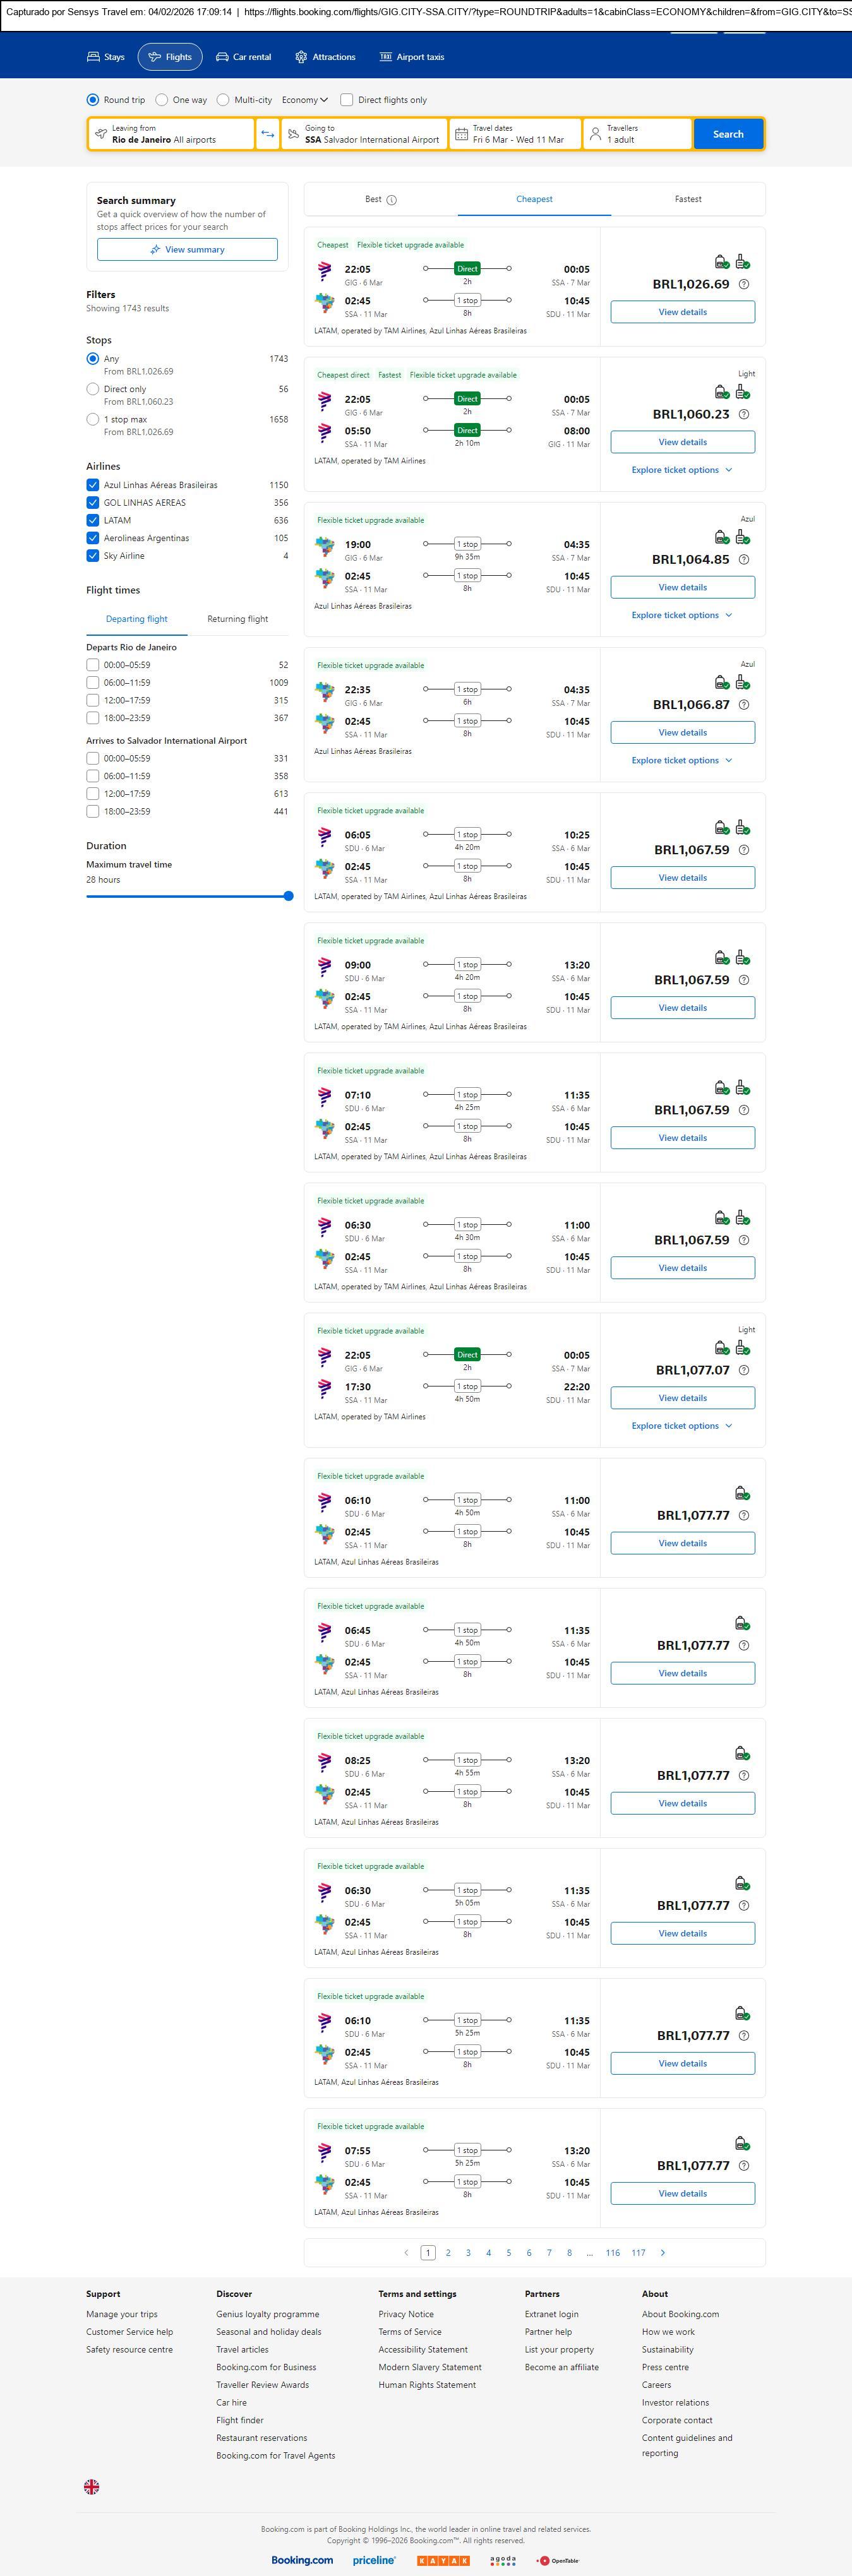Click the Maximum travel time slider handle
Viewport: 852px width, 2576px height.
point(289,896)
